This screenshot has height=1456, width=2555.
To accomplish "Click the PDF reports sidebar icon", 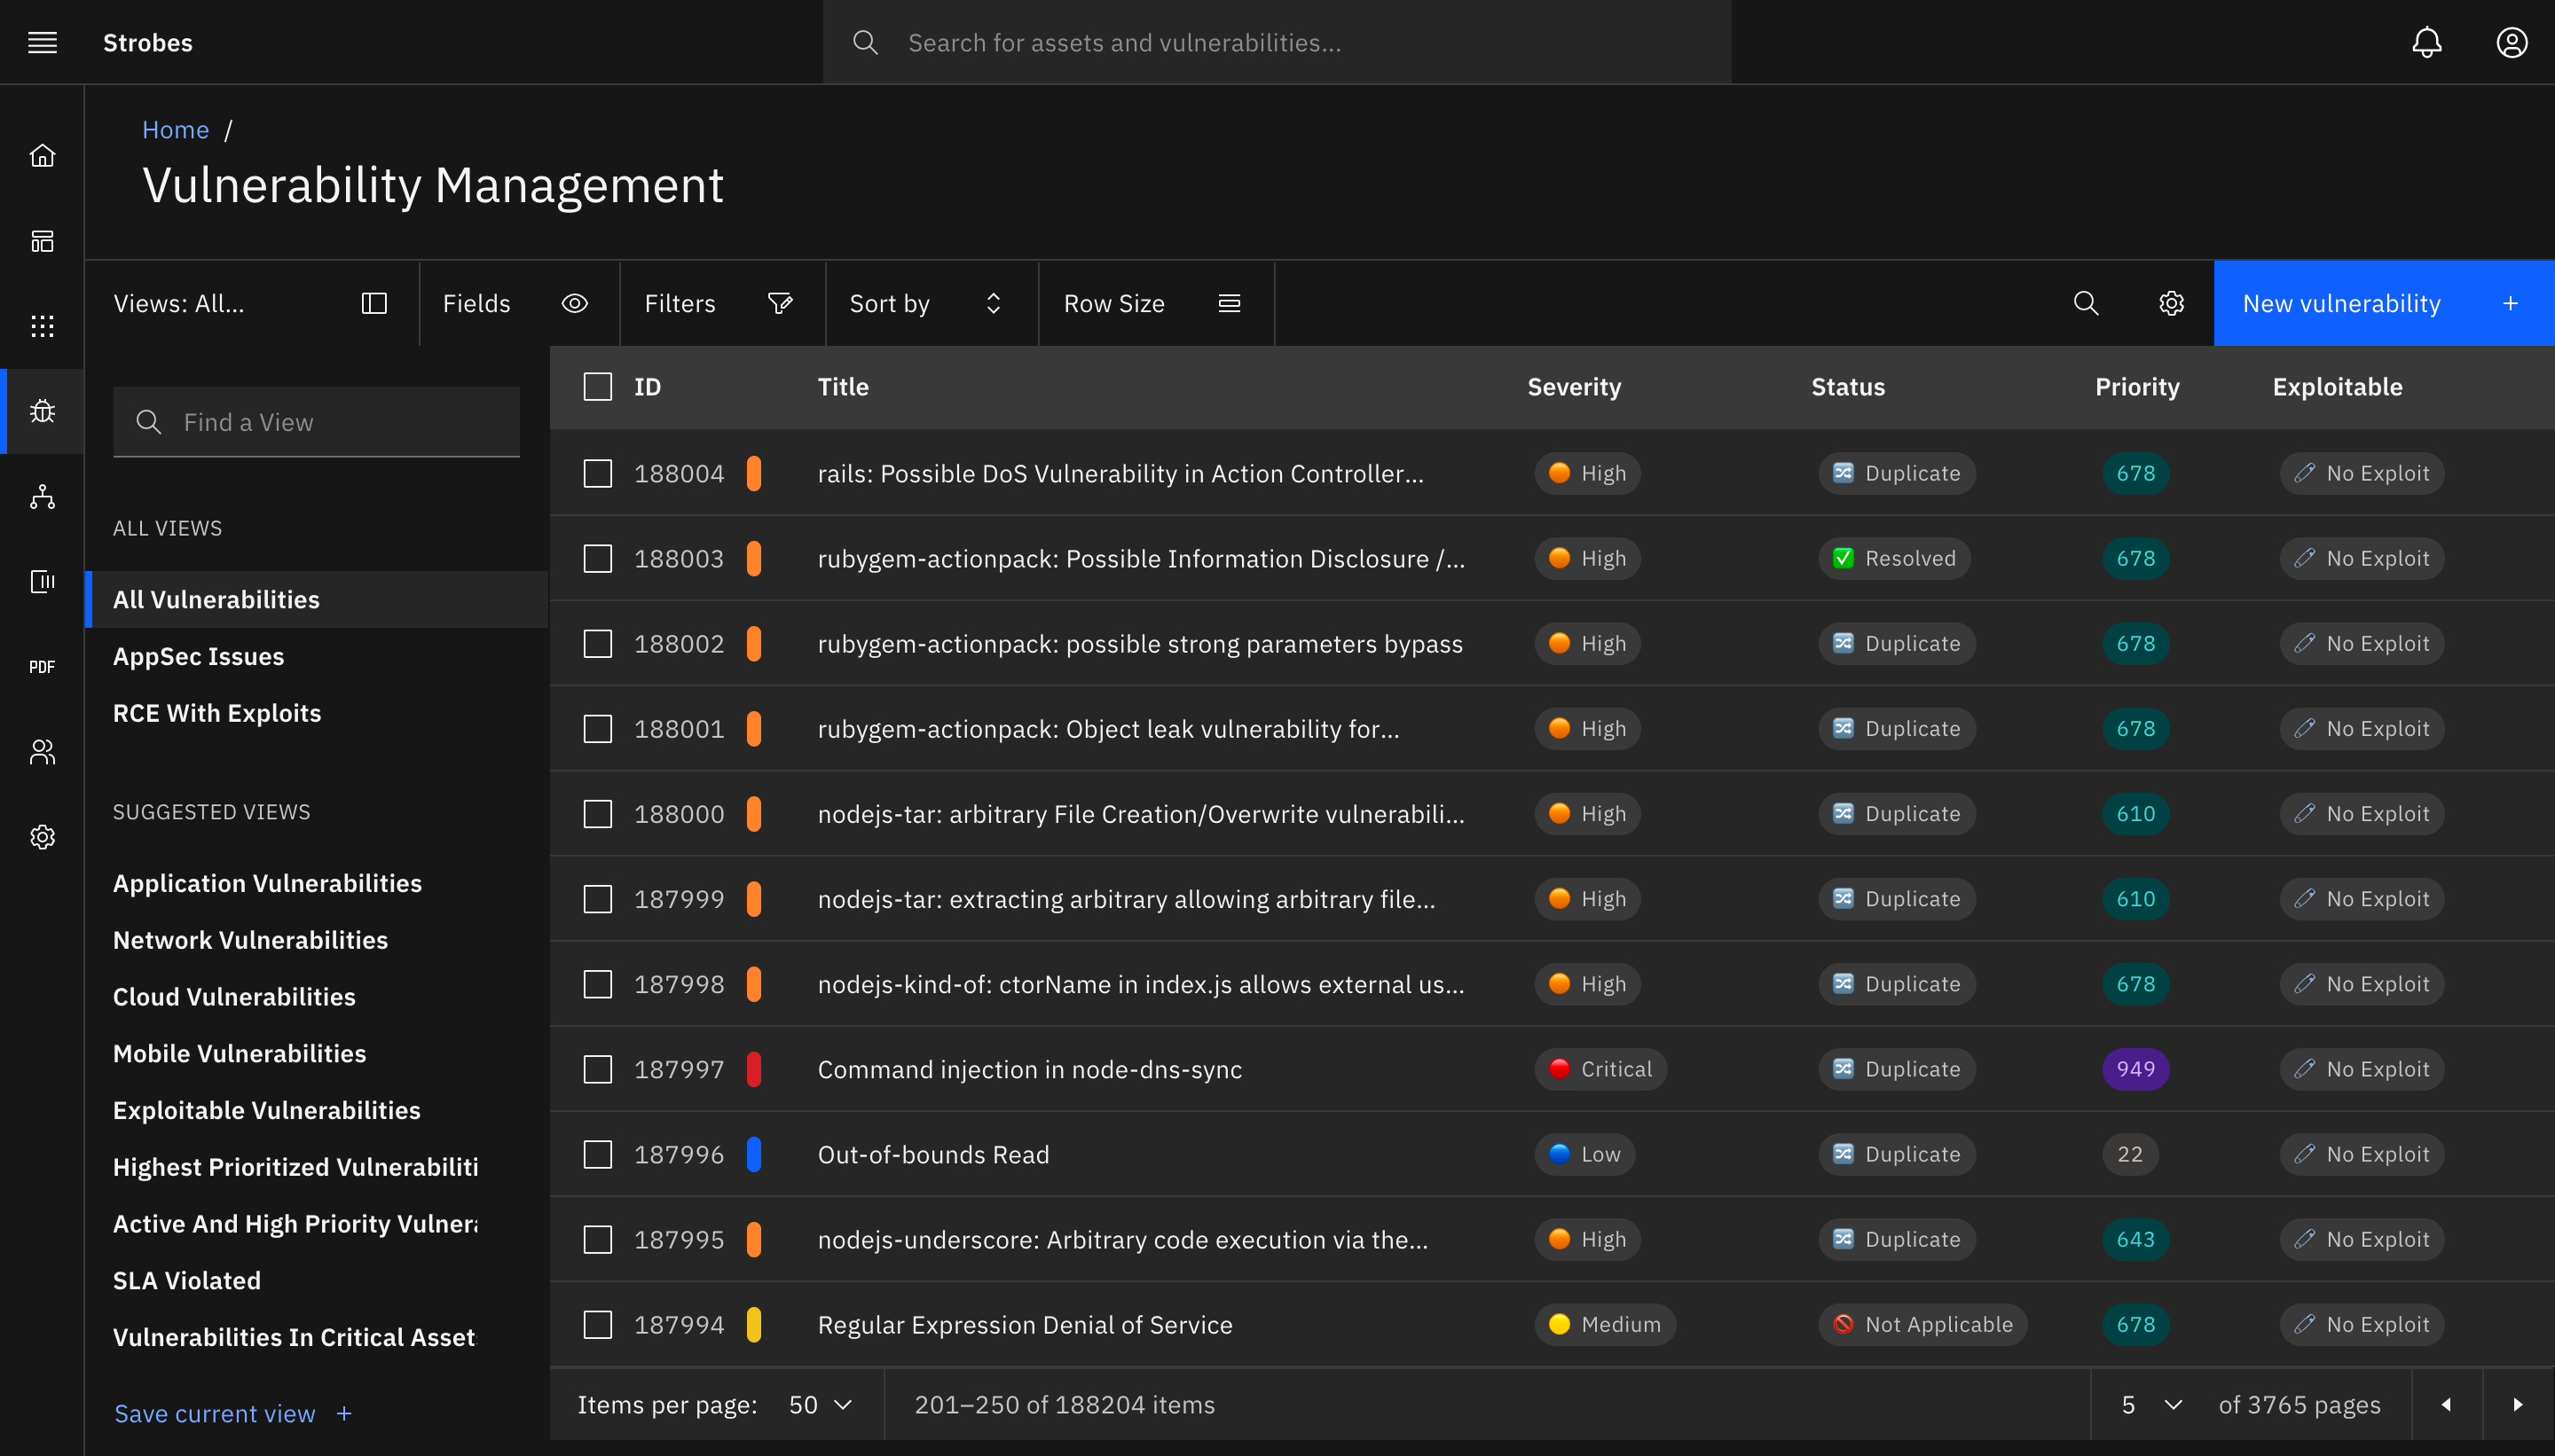I will click(x=42, y=667).
